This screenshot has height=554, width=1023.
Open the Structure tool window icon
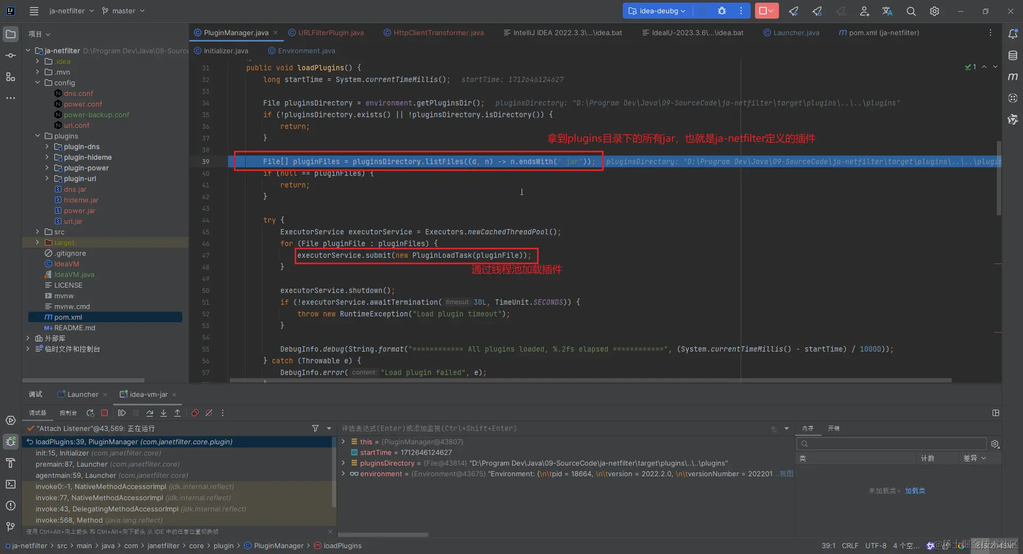click(x=11, y=77)
